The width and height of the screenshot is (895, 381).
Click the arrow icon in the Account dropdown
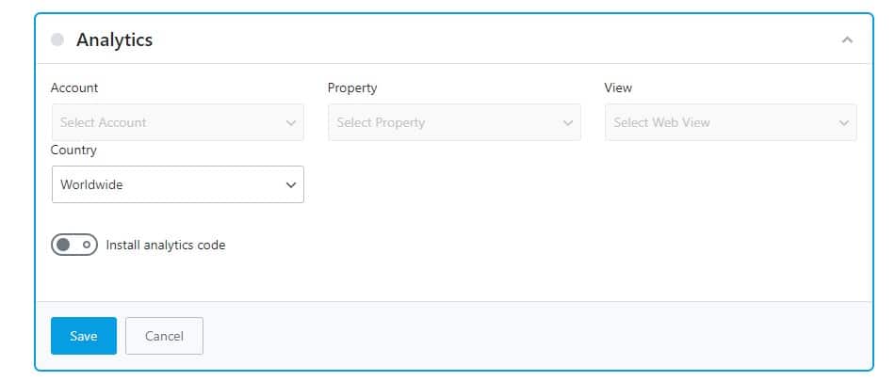coord(290,122)
